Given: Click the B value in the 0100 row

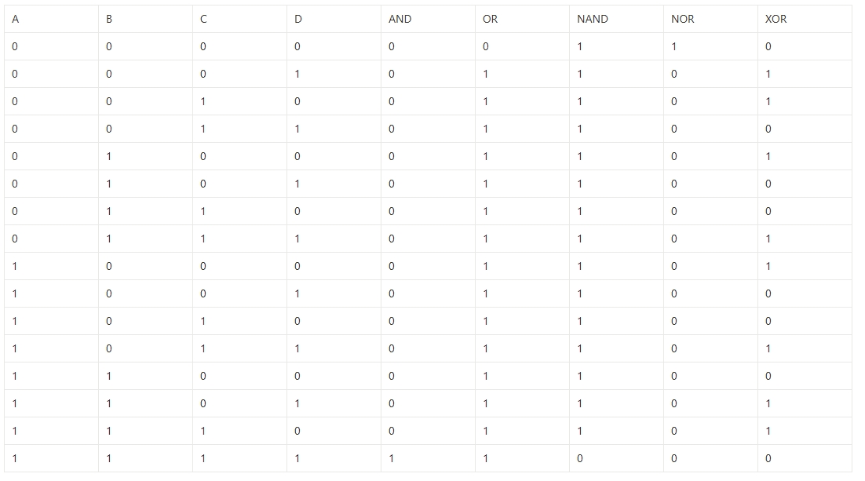Looking at the screenshot, I should pos(109,156).
